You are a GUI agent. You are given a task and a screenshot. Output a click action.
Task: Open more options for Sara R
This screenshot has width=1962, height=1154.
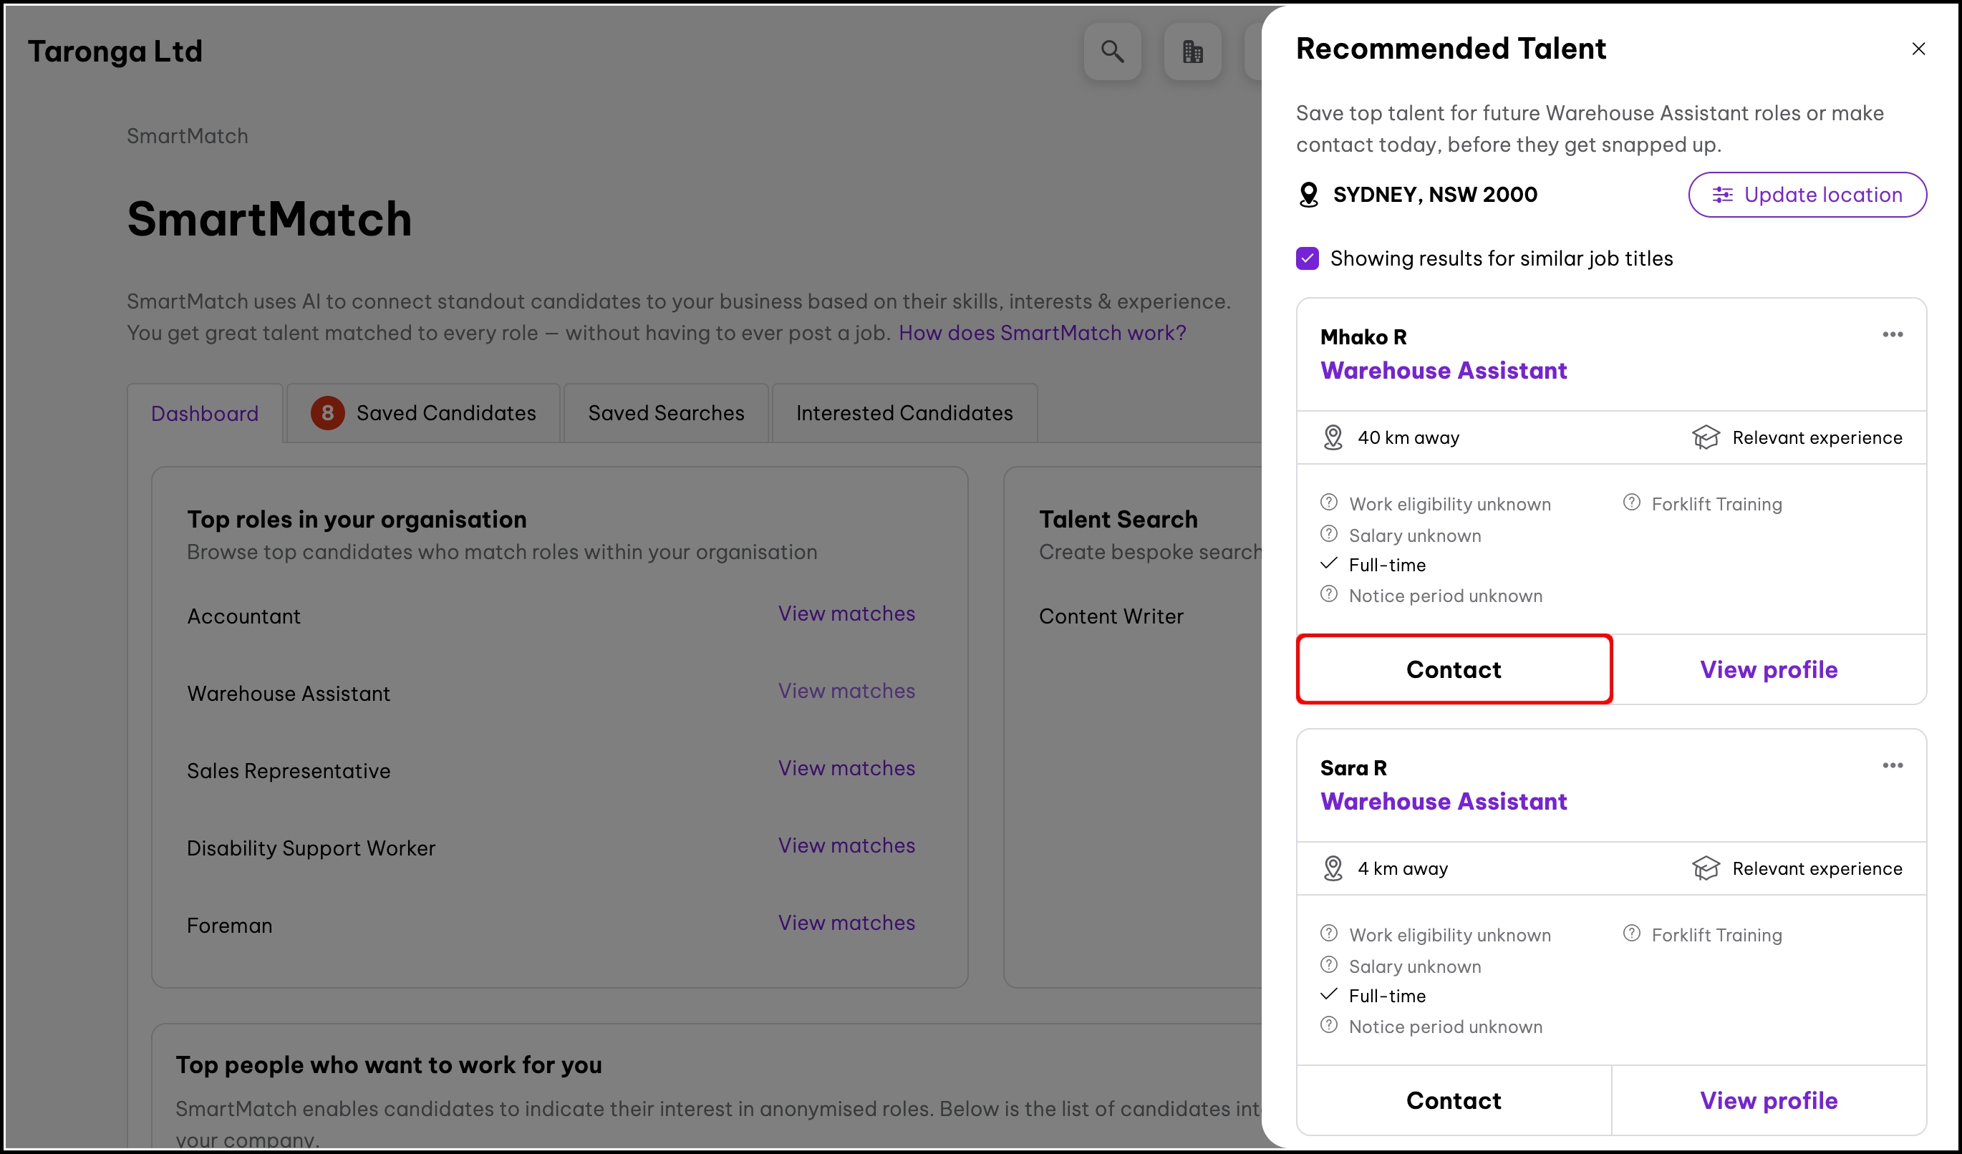(1892, 766)
